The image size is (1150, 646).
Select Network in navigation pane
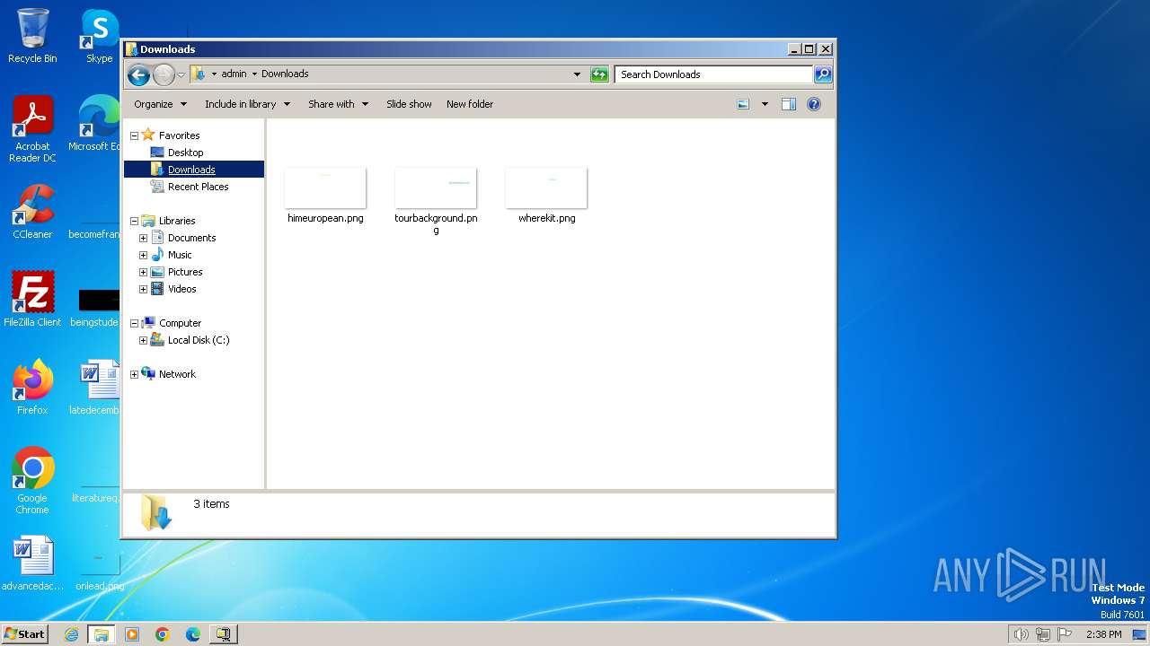pyautogui.click(x=176, y=374)
